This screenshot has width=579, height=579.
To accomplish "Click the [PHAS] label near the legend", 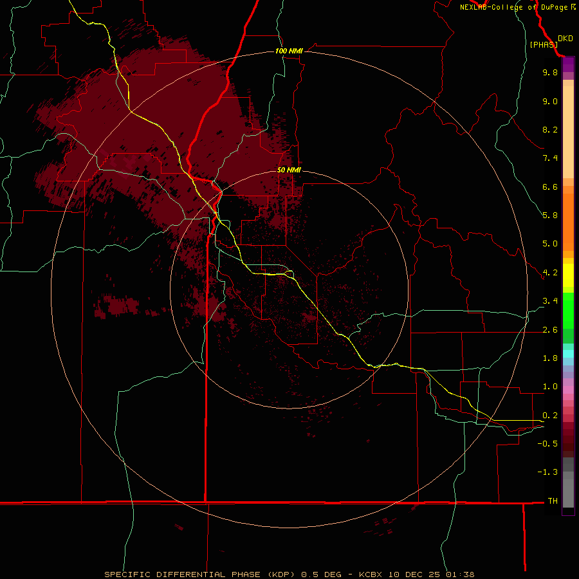I will [544, 44].
